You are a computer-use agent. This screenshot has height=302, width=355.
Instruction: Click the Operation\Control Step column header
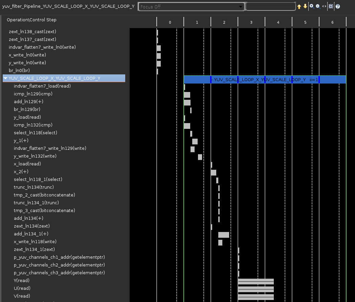31,20
